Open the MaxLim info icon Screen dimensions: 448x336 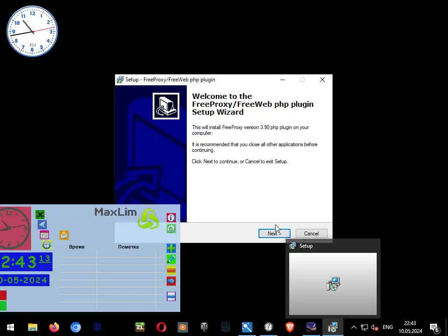point(171,218)
